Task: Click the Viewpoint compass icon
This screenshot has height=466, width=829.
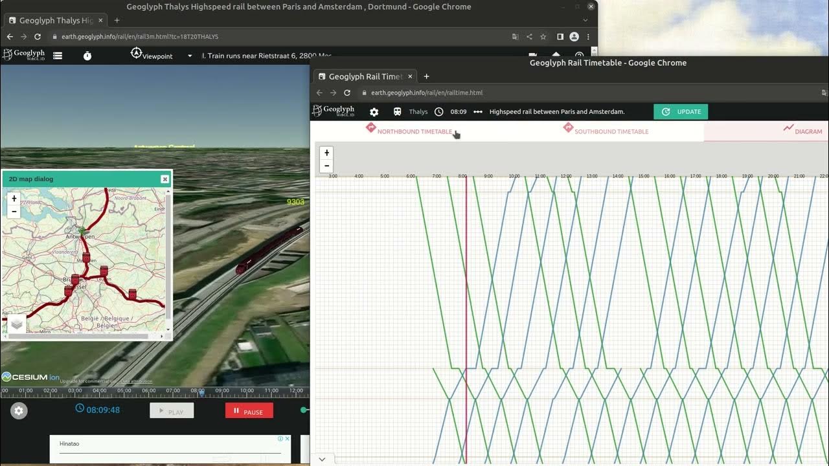Action: point(136,53)
